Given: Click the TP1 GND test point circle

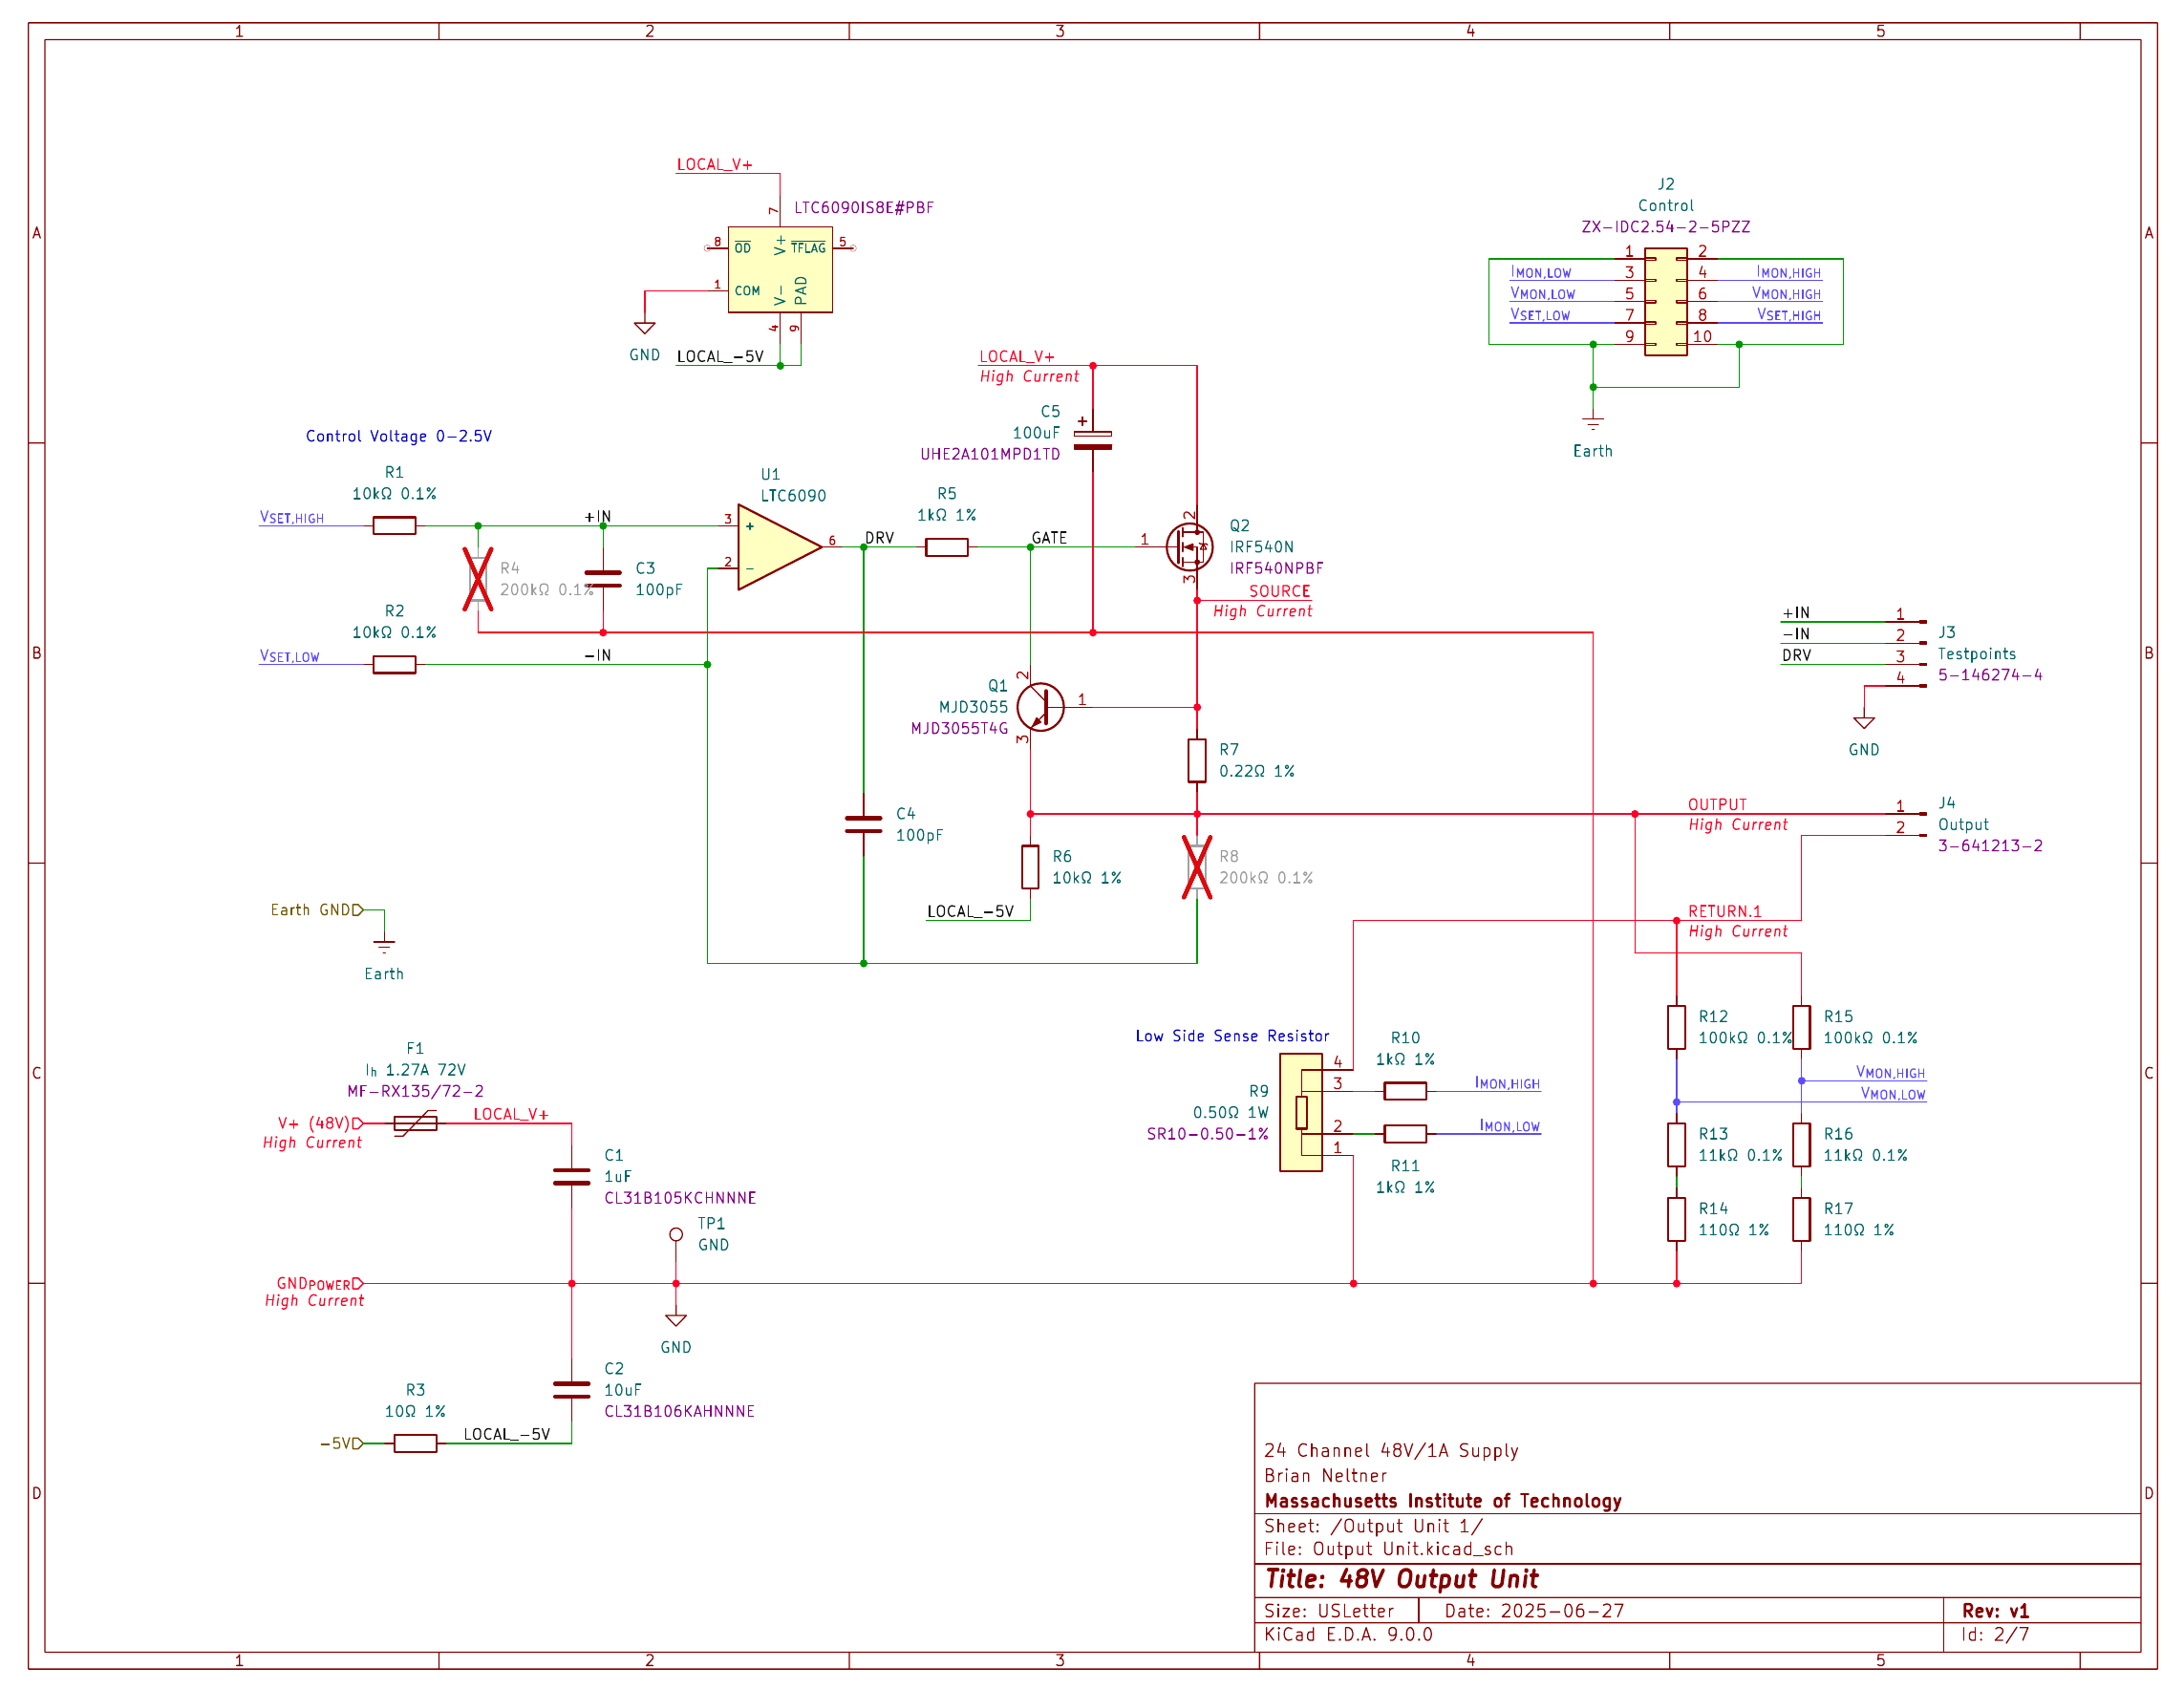Looking at the screenshot, I should tap(676, 1235).
